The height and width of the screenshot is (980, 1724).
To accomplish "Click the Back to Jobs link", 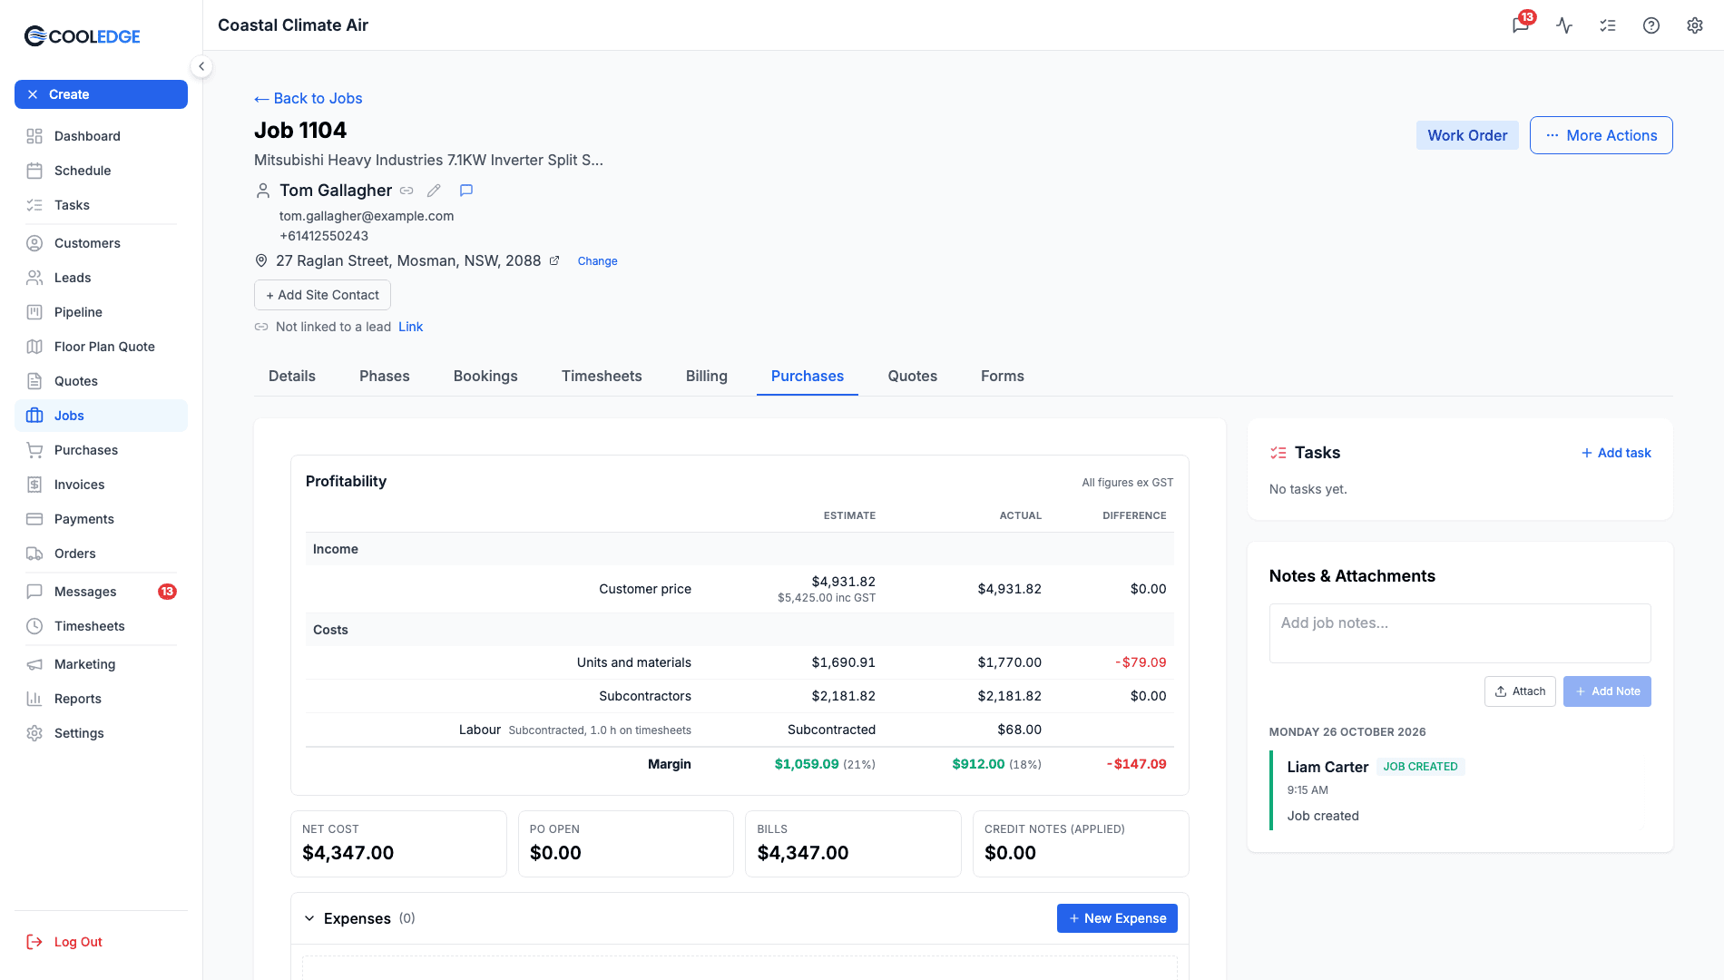I will tap(309, 98).
